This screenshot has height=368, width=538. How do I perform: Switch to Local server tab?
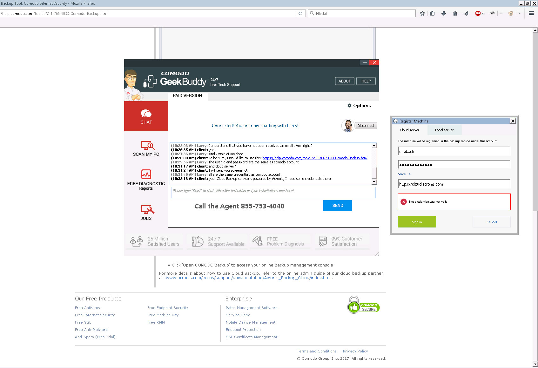(x=444, y=130)
